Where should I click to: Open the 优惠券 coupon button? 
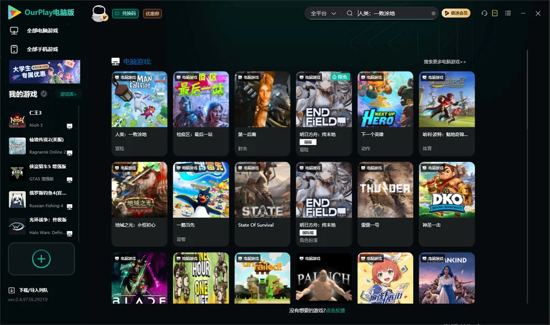click(152, 14)
